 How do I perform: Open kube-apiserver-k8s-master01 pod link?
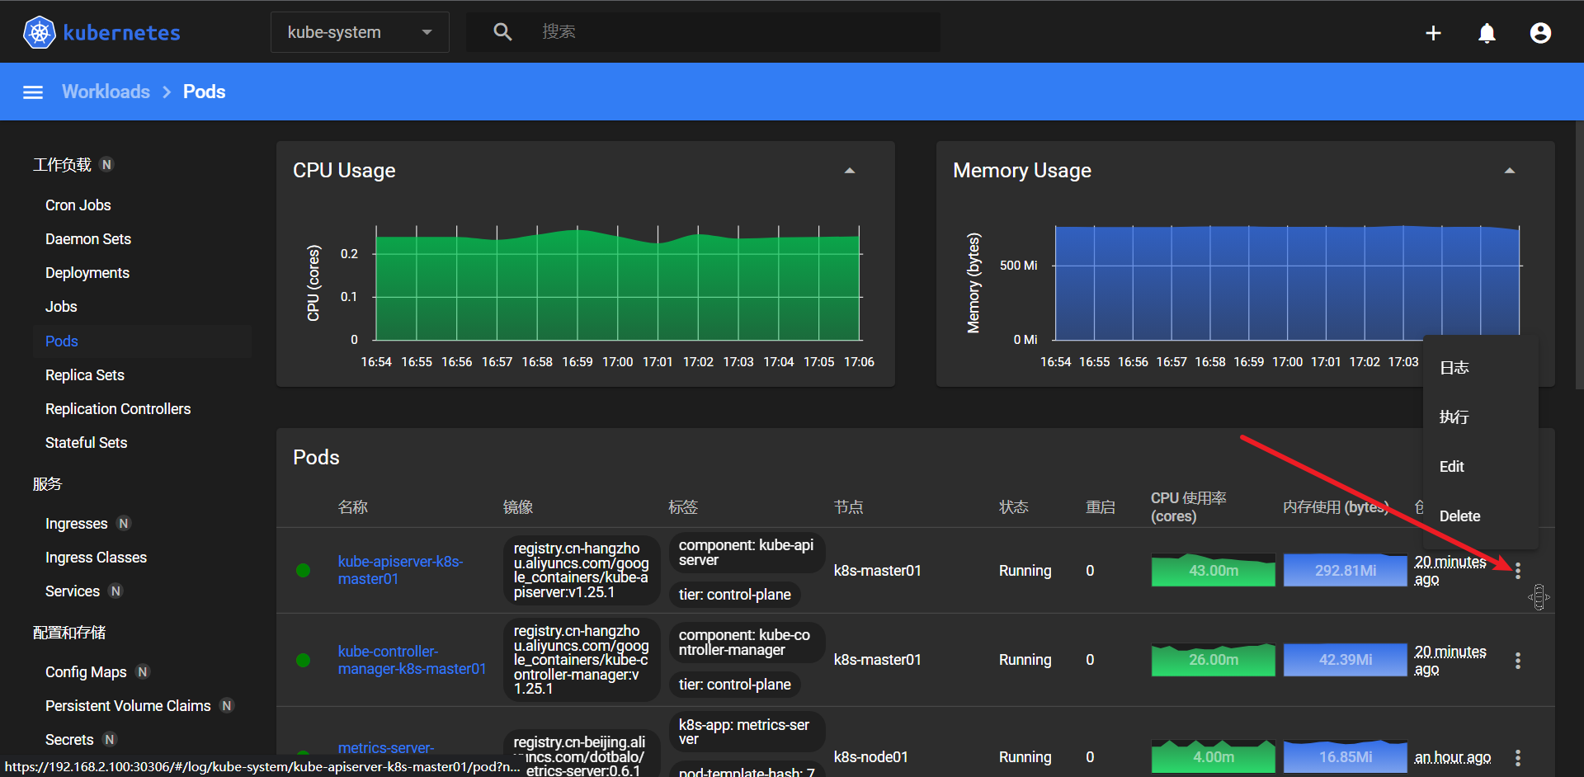[x=400, y=570]
